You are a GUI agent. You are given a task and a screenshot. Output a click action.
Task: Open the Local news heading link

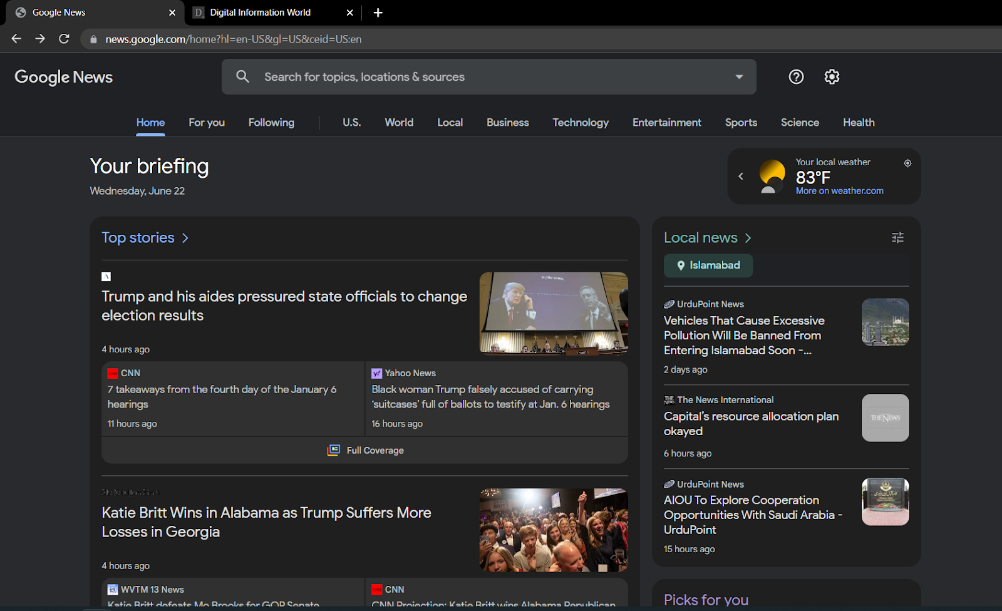[x=701, y=238]
